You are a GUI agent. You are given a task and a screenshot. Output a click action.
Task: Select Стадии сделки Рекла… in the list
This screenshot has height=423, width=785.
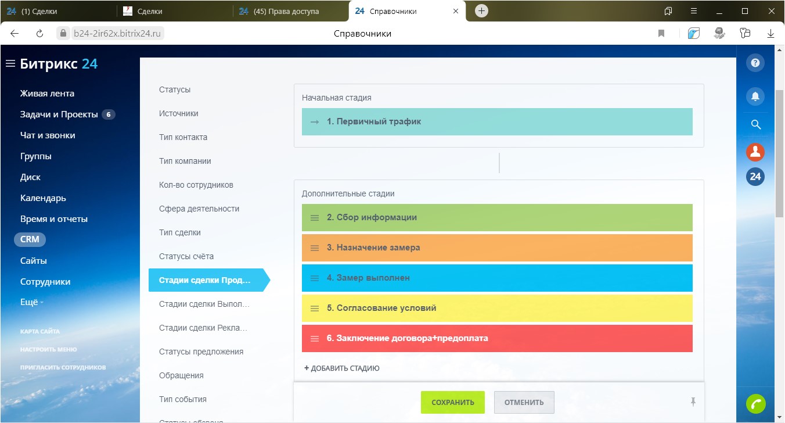203,328
